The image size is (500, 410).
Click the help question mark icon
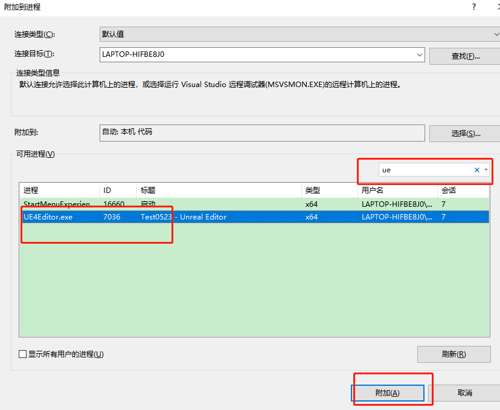(475, 7)
